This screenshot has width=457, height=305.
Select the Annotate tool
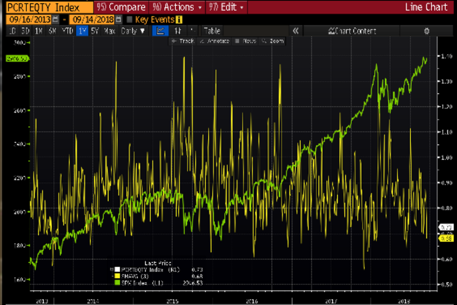tap(214, 41)
